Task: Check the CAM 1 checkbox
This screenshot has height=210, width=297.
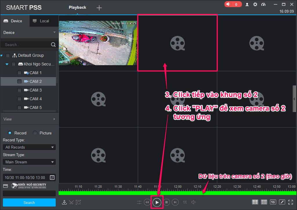Action: coord(19,73)
